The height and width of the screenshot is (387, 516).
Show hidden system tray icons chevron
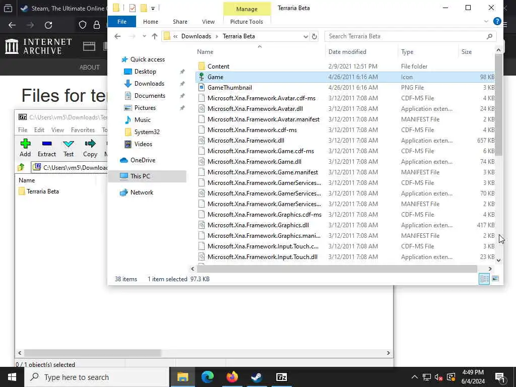(x=414, y=377)
